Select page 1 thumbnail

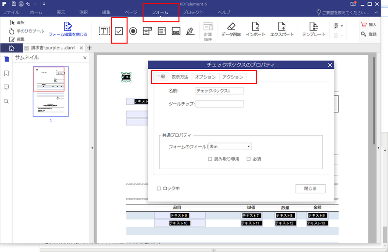point(51,92)
